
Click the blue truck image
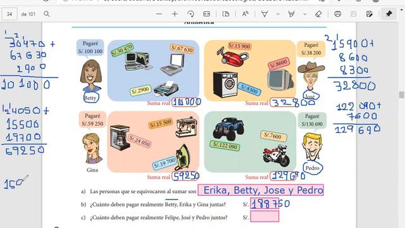point(228,129)
